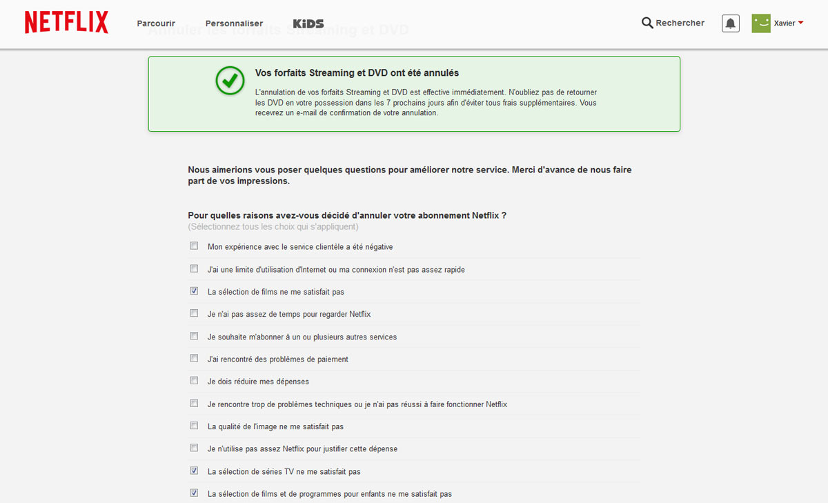Click the Rechercher search label
Image resolution: width=828 pixels, height=503 pixels.
click(x=680, y=23)
